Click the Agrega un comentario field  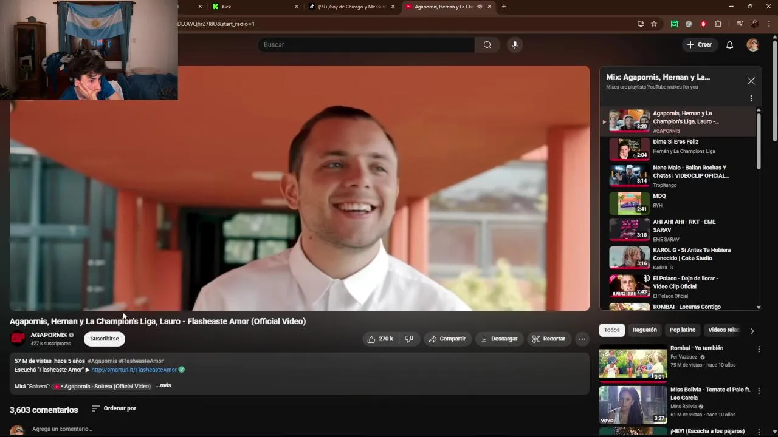pyautogui.click(x=62, y=429)
